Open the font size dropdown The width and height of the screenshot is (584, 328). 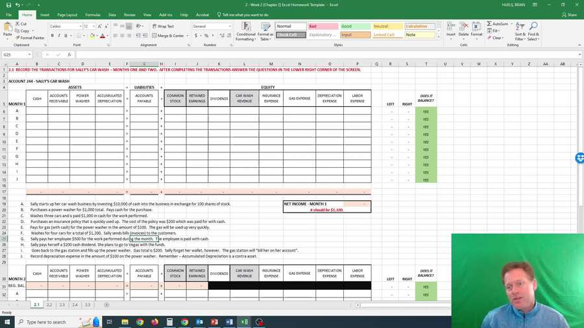click(x=93, y=27)
